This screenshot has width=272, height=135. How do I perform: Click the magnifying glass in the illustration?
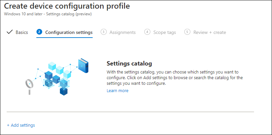click(29, 87)
